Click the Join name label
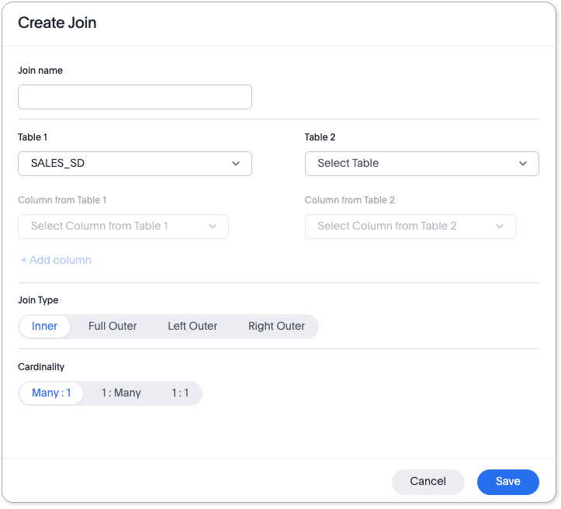Viewport: 561px width, 509px height. (40, 71)
